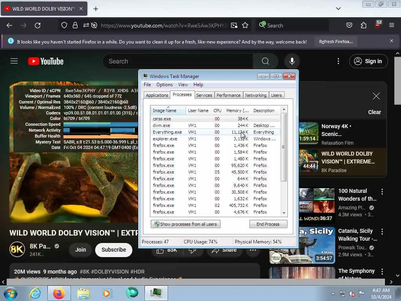Sort processes by User Name column

[198, 111]
